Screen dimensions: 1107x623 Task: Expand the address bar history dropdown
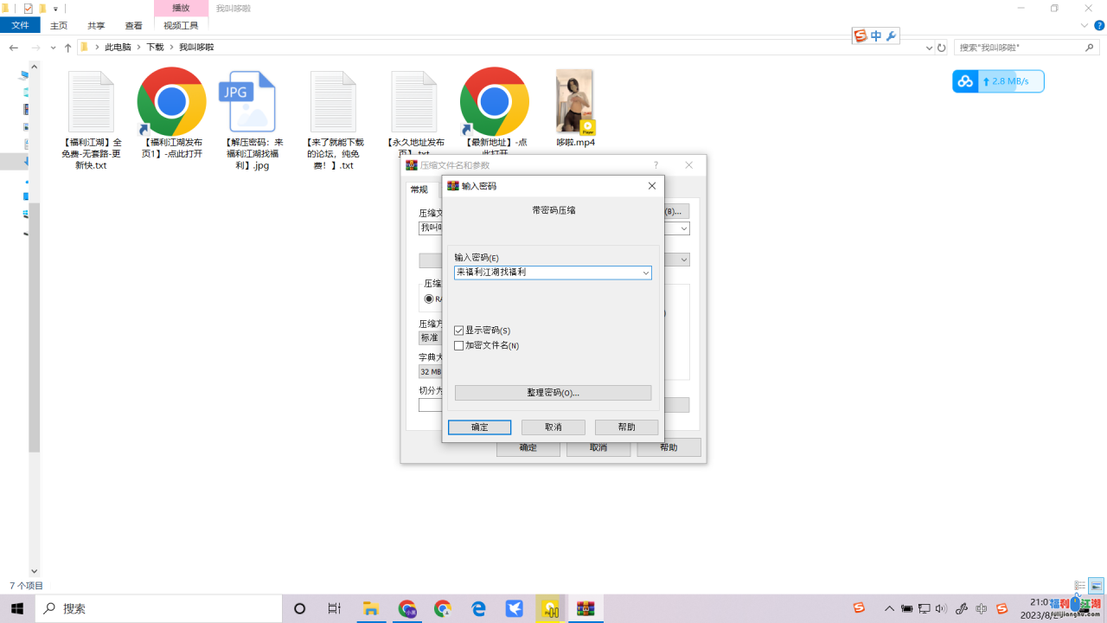coord(929,48)
